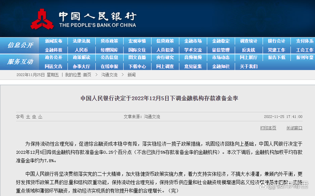The width and height of the screenshot is (315, 196).
Task: Go to 网上调查 page
Action: click(165, 66)
